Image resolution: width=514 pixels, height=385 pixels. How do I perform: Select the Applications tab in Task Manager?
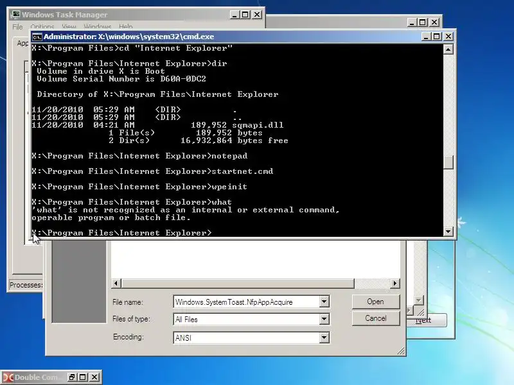tap(22, 43)
